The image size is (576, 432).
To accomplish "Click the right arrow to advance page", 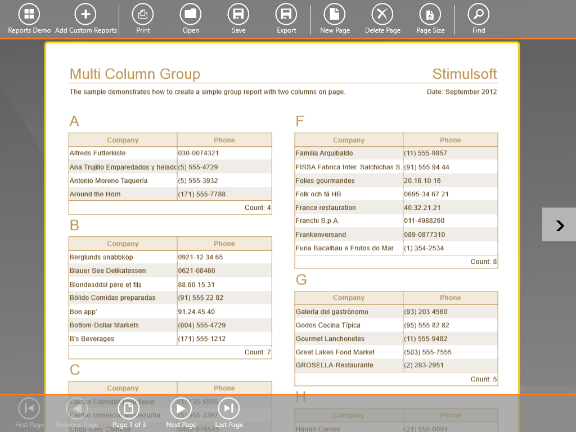I will (559, 225).
